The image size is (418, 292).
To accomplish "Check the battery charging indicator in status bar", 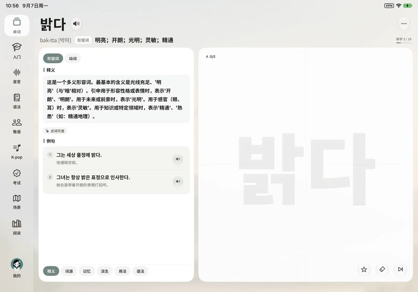I will [x=407, y=6].
